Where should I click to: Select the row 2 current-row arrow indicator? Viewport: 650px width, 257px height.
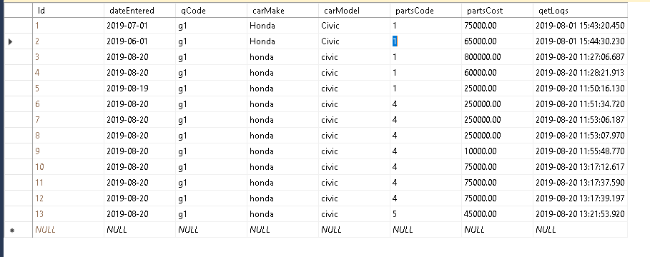[11, 41]
